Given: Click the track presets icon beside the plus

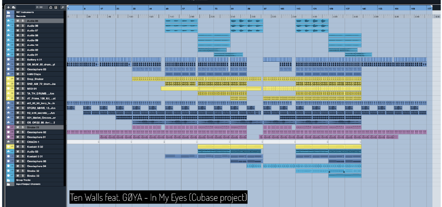Looking at the screenshot, I should (14, 7).
